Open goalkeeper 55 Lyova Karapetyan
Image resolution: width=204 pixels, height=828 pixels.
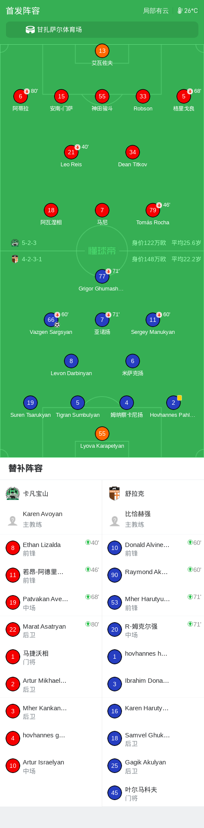tap(102, 438)
